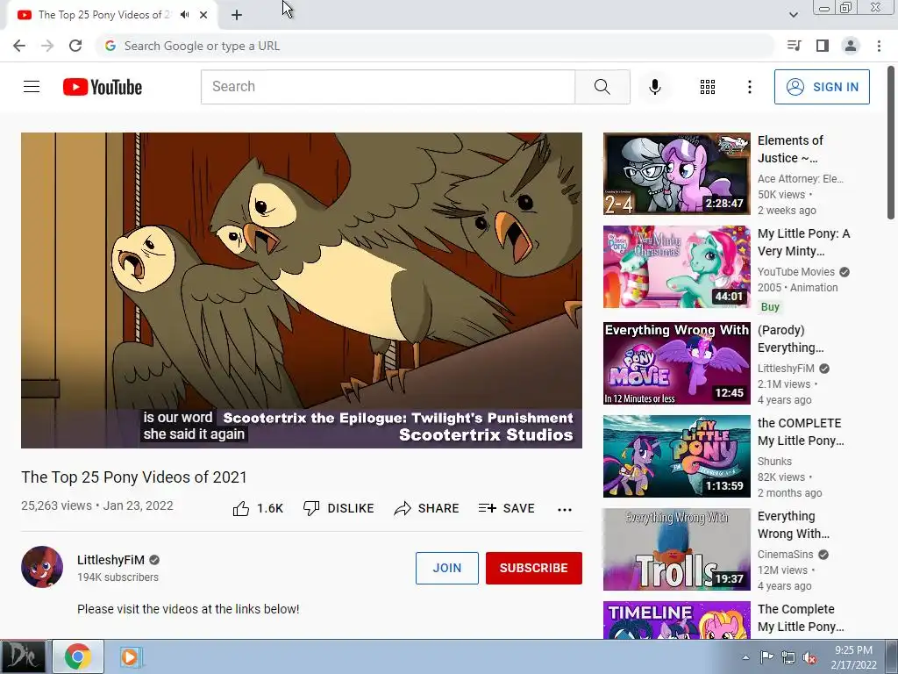Click 'Shunks' channel name
The width and height of the screenshot is (898, 674).
point(774,462)
